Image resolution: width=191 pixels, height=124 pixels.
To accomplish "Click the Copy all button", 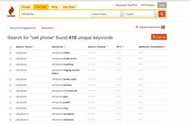I will (x=159, y=37).
